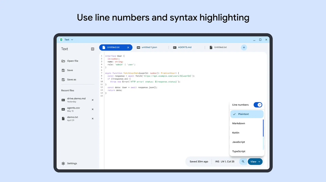This screenshot has width=326, height=182.
Task: Remove agents.csv from recent files
Action: (93, 109)
